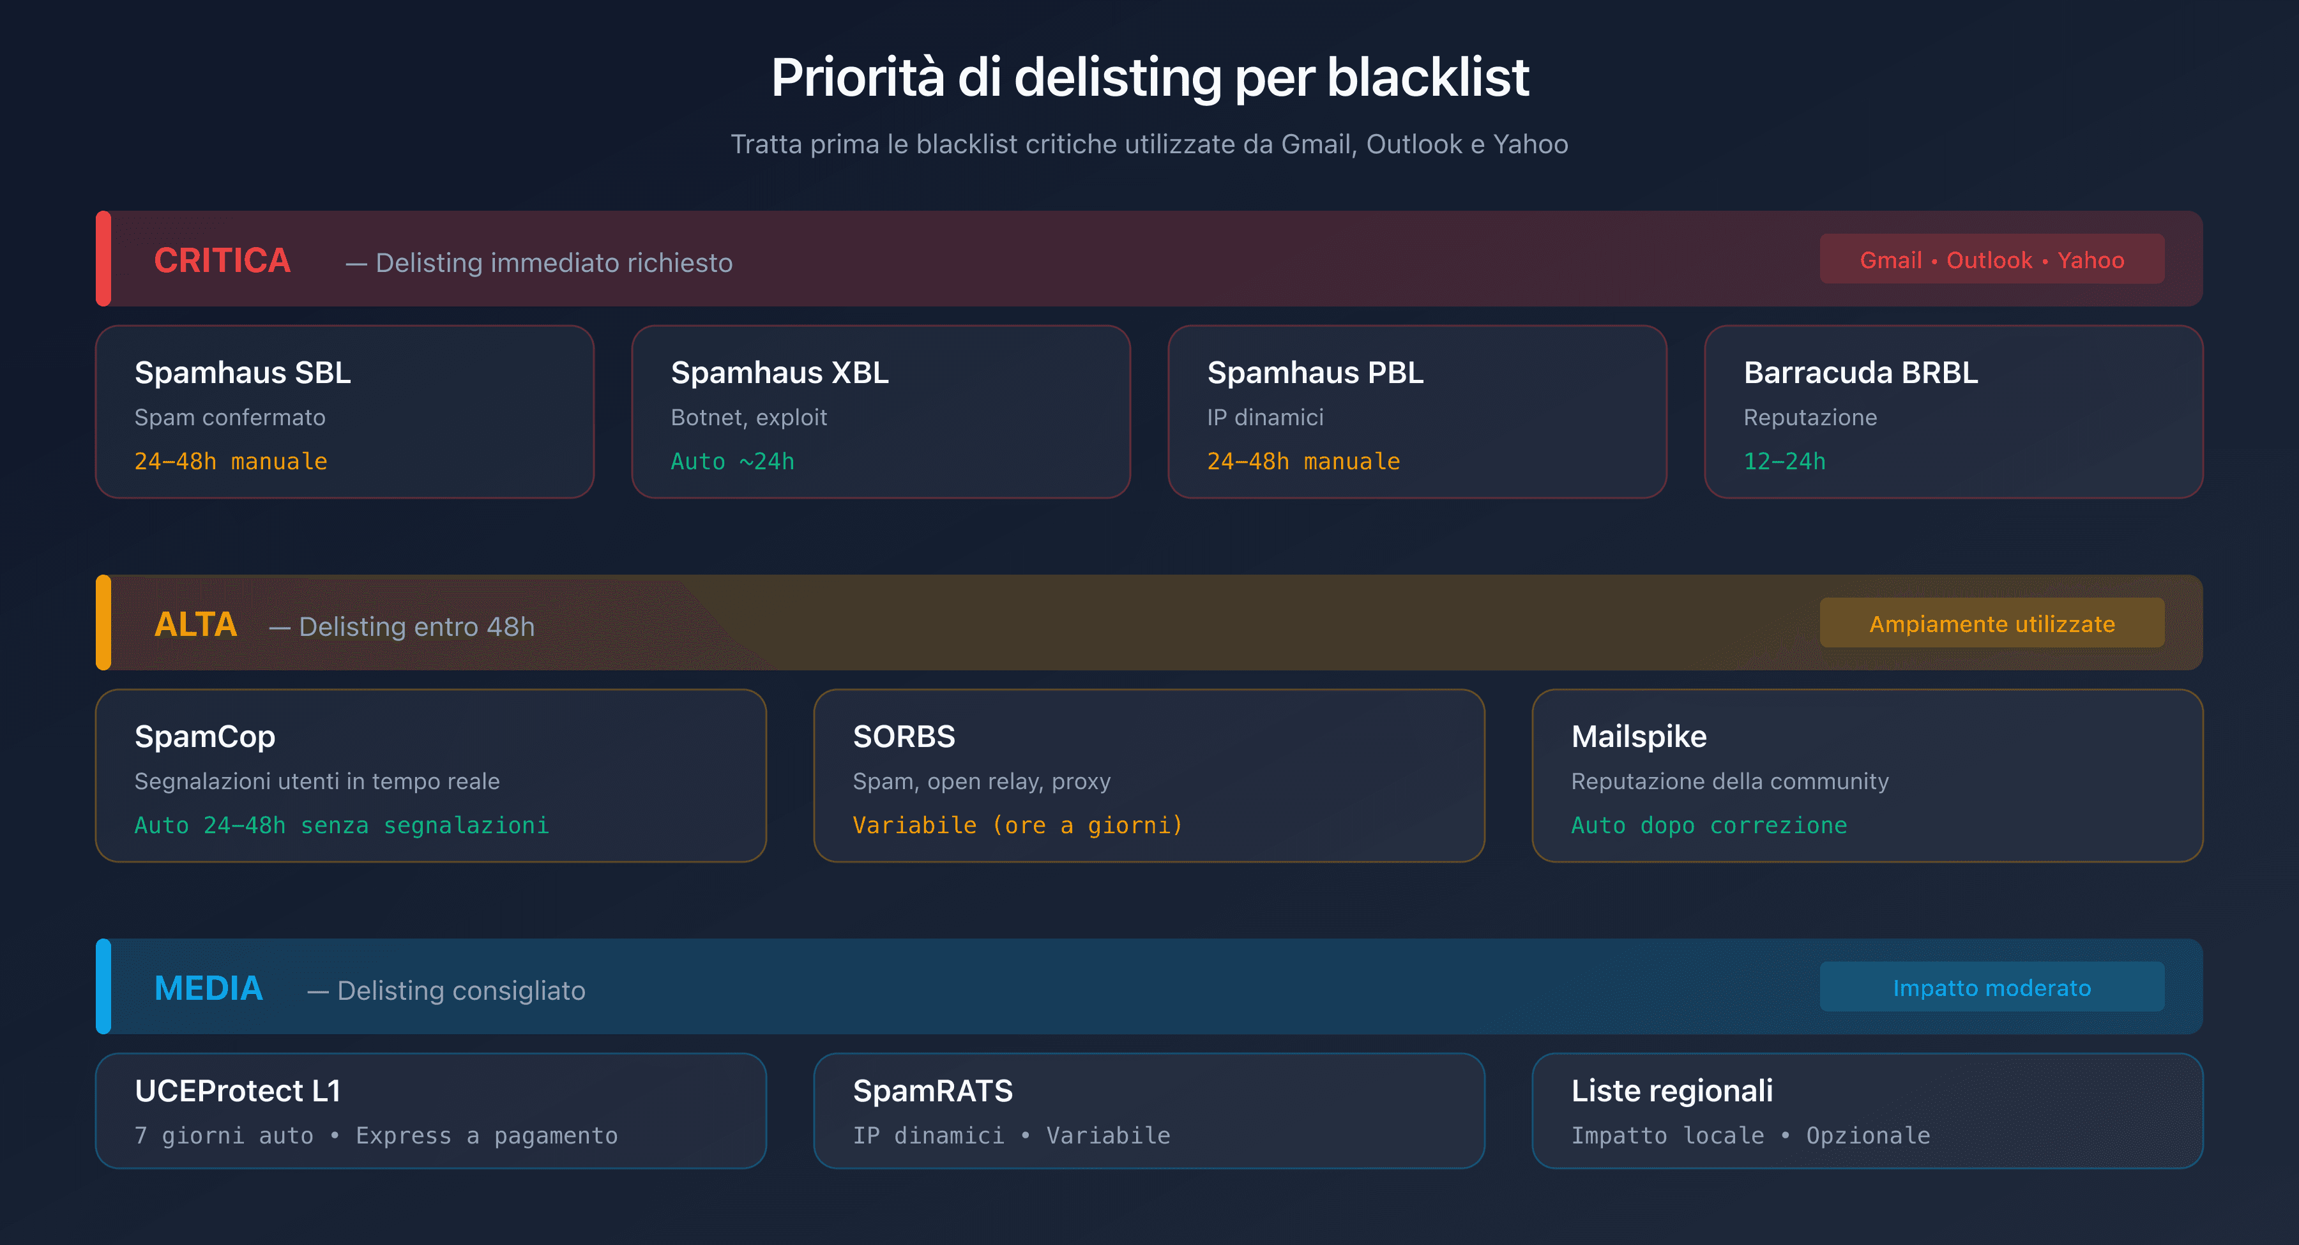This screenshot has height=1245, width=2299.
Task: Open the UCEProtect L1 card
Action: (x=431, y=1110)
